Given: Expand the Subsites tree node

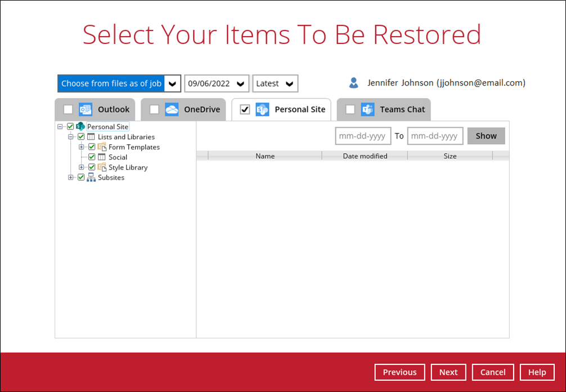Looking at the screenshot, I should click(71, 177).
